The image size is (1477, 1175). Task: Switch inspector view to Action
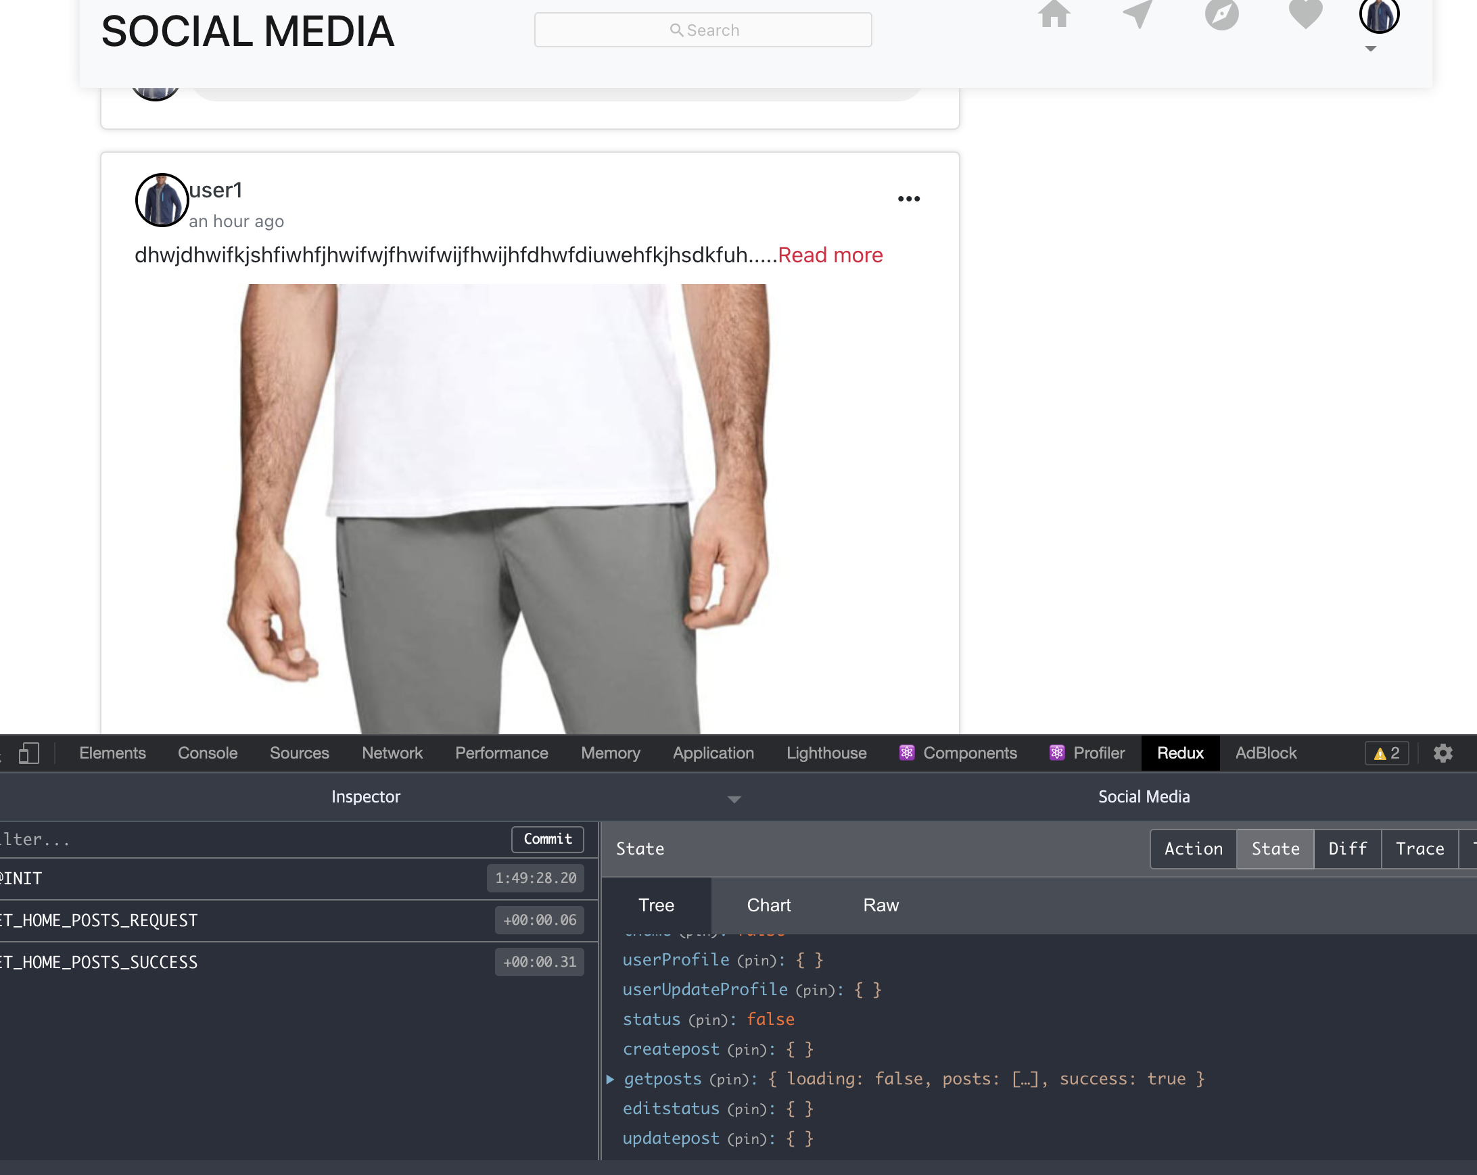click(x=1193, y=849)
